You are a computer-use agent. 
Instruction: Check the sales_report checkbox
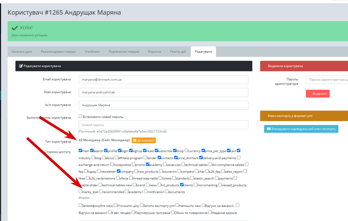point(223,171)
